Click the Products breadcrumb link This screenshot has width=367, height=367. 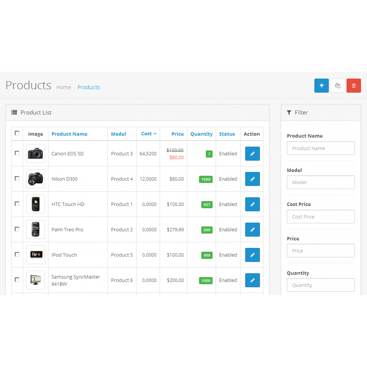pyautogui.click(x=89, y=87)
